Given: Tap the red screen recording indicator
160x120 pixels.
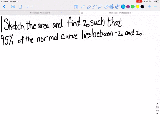Looking at the screenshot, I should pos(139,1).
